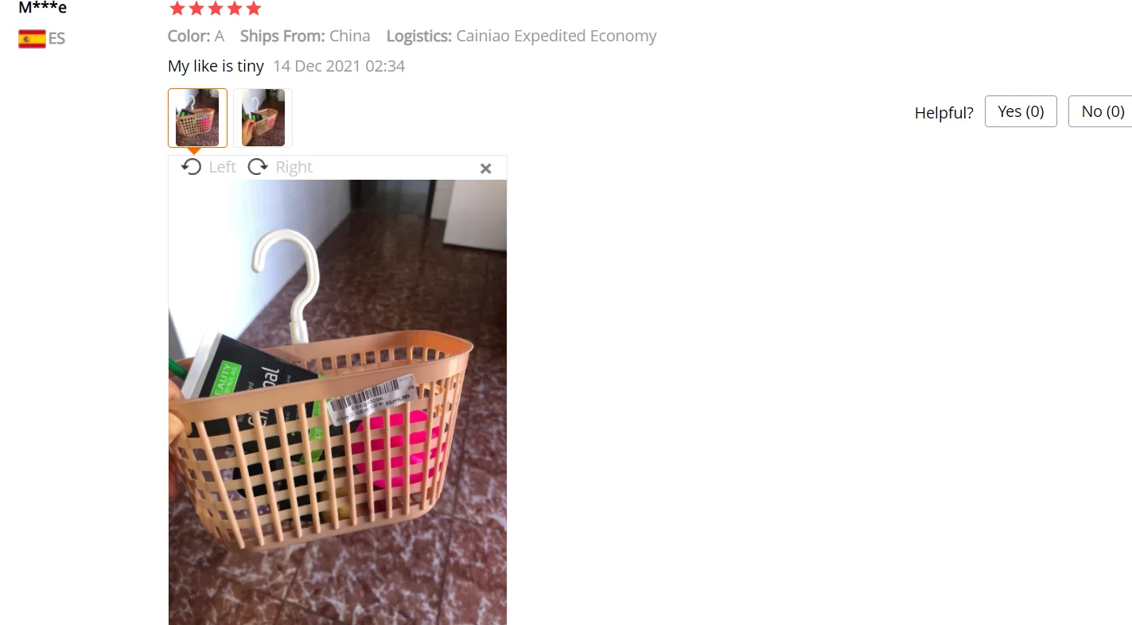
Task: Mark the review helpful with Yes (0)
Action: 1021,111
